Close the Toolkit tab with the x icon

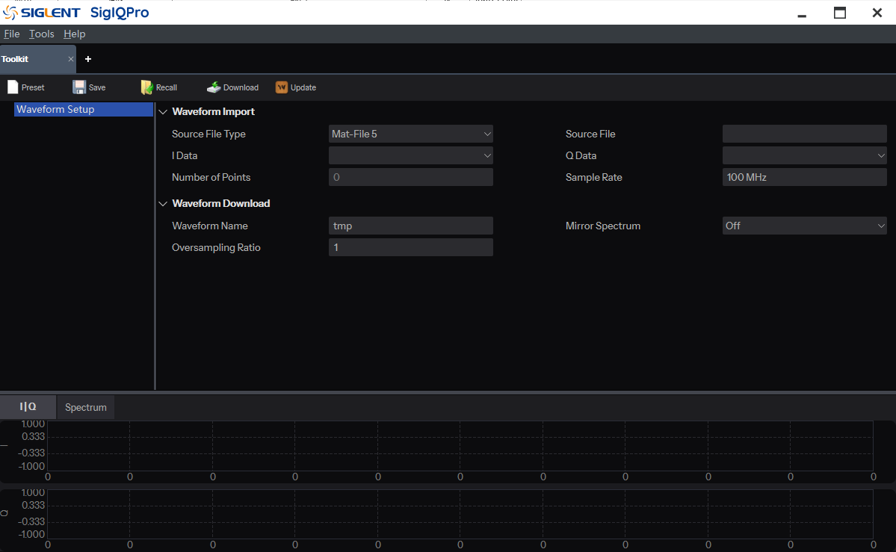pyautogui.click(x=71, y=59)
